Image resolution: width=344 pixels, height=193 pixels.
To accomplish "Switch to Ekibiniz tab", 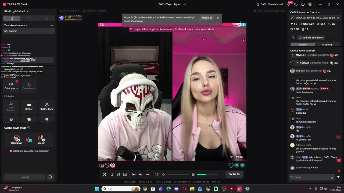I will point(303,44).
